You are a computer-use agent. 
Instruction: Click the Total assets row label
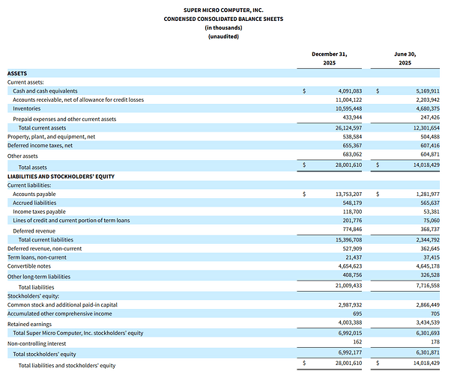click(x=33, y=168)
